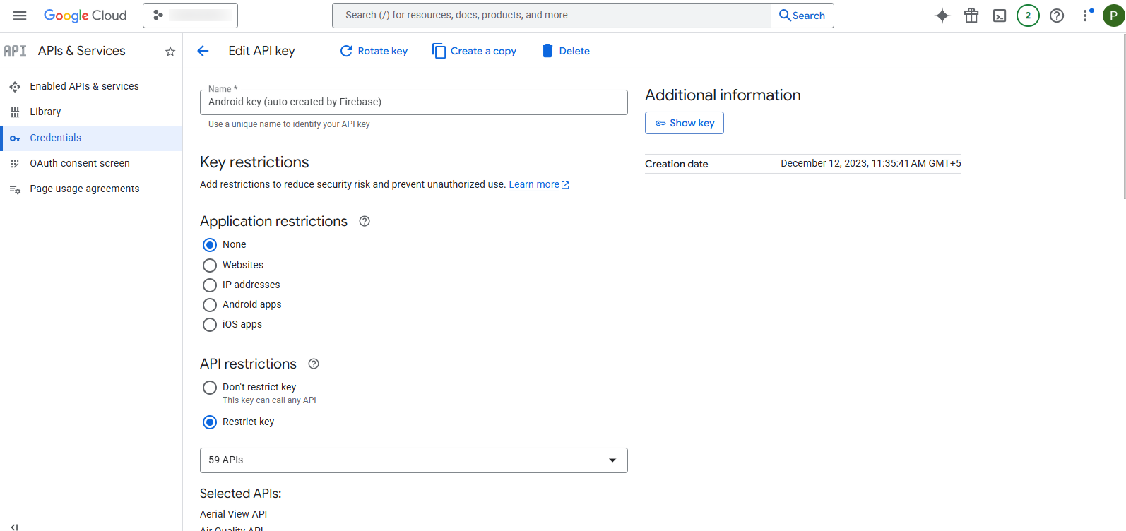Click the Show key button
Image resolution: width=1126 pixels, height=531 pixels.
click(684, 123)
